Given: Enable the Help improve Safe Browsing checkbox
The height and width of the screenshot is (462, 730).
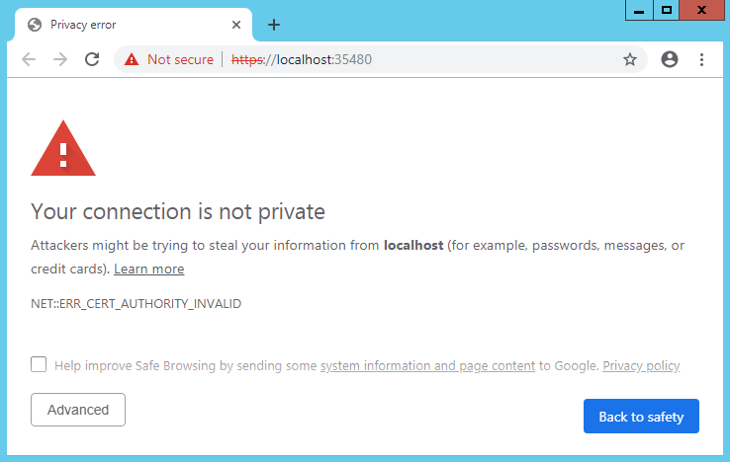Looking at the screenshot, I should click(x=39, y=364).
